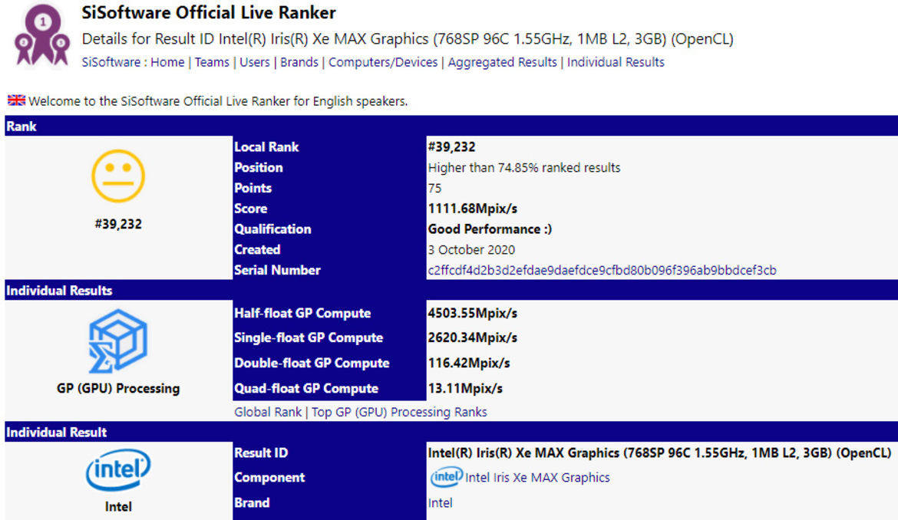Click the Welcome to SiSoftware message text
The height and width of the screenshot is (520, 898).
pos(218,101)
